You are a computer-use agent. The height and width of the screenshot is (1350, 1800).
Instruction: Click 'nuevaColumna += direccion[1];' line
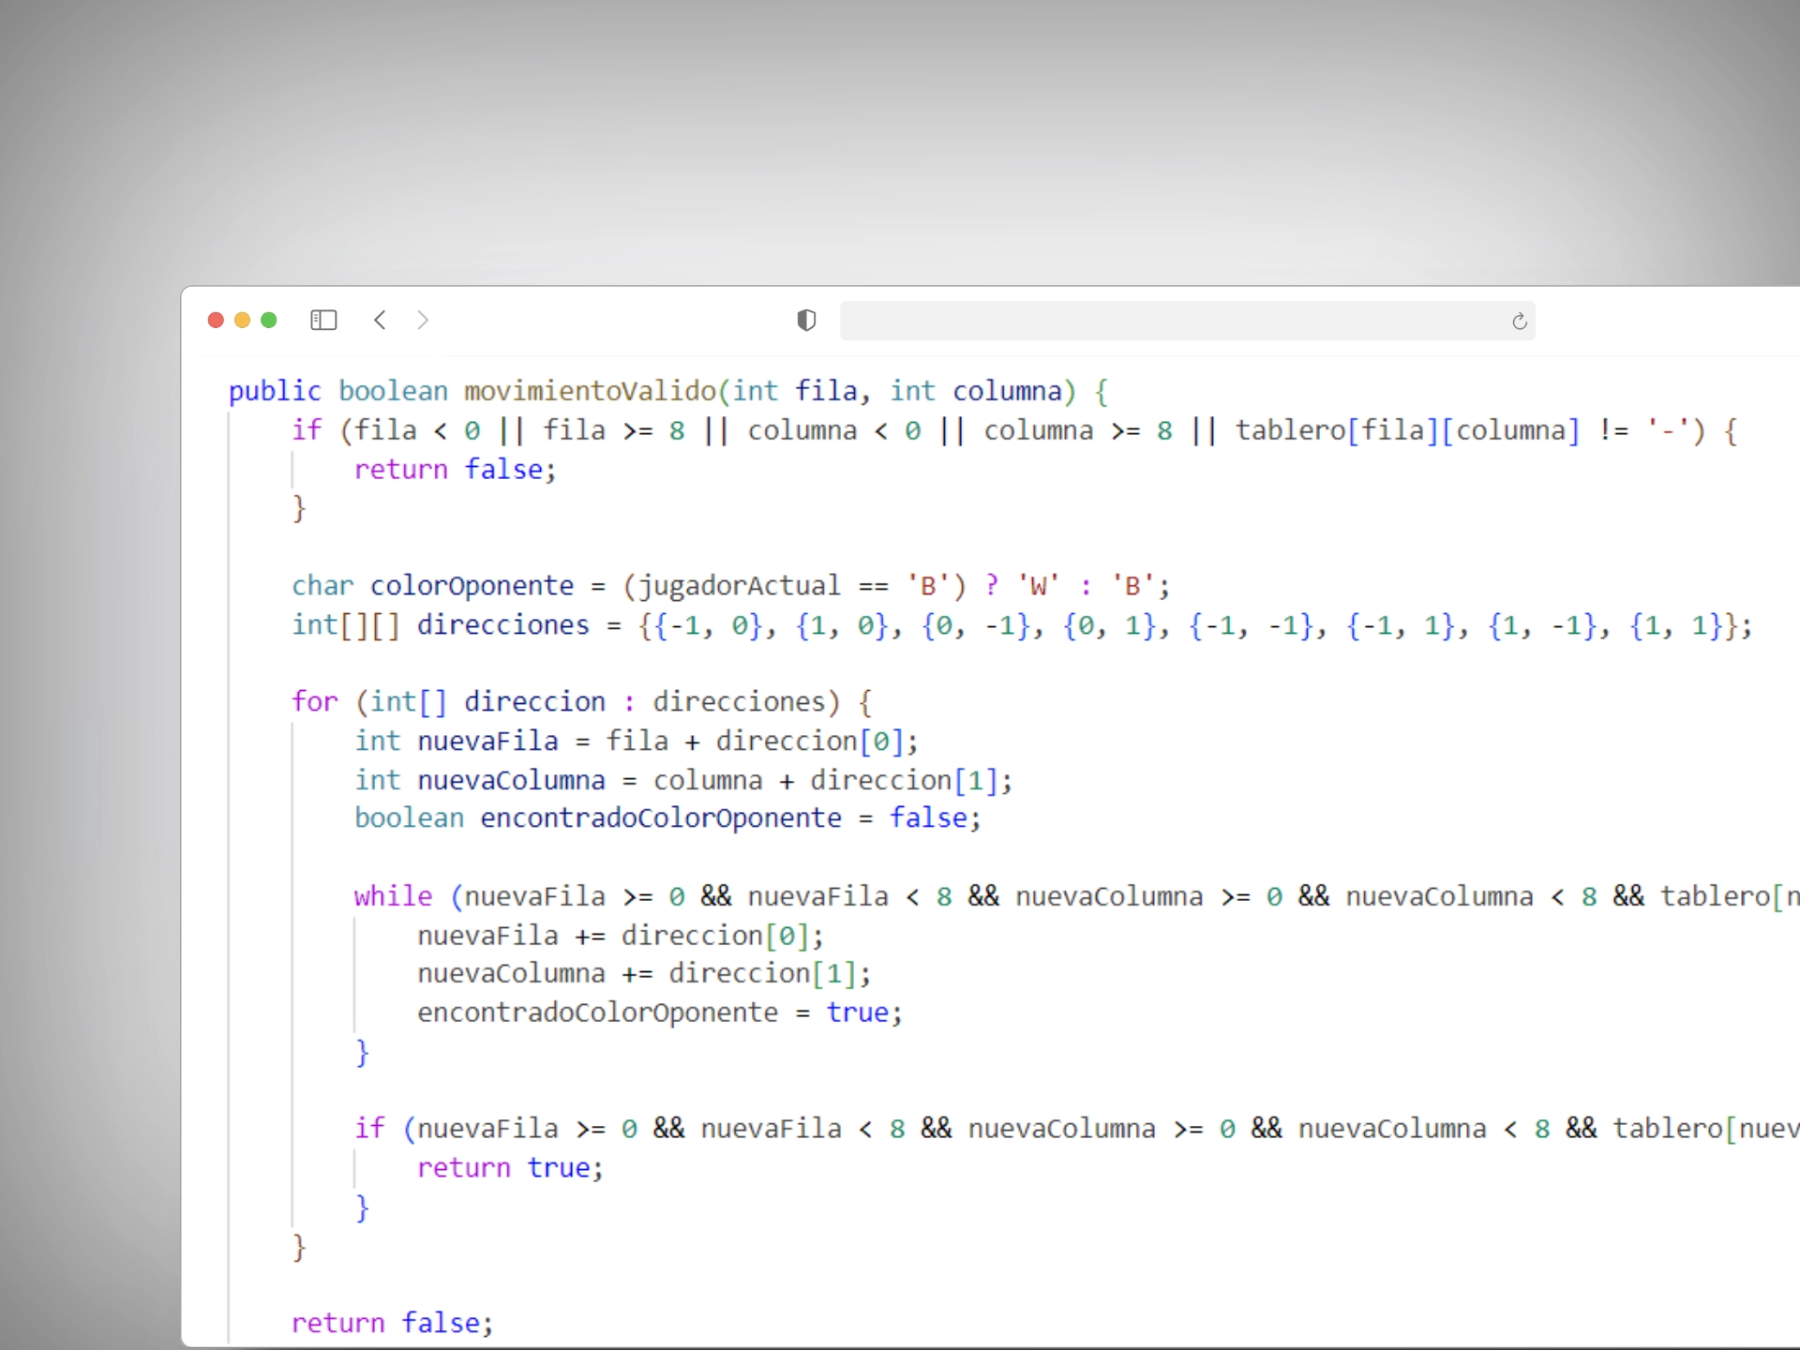pos(644,973)
